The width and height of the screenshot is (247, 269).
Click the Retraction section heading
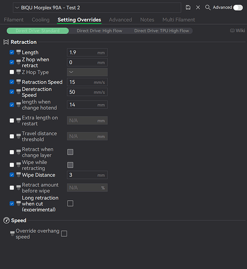(x=24, y=42)
